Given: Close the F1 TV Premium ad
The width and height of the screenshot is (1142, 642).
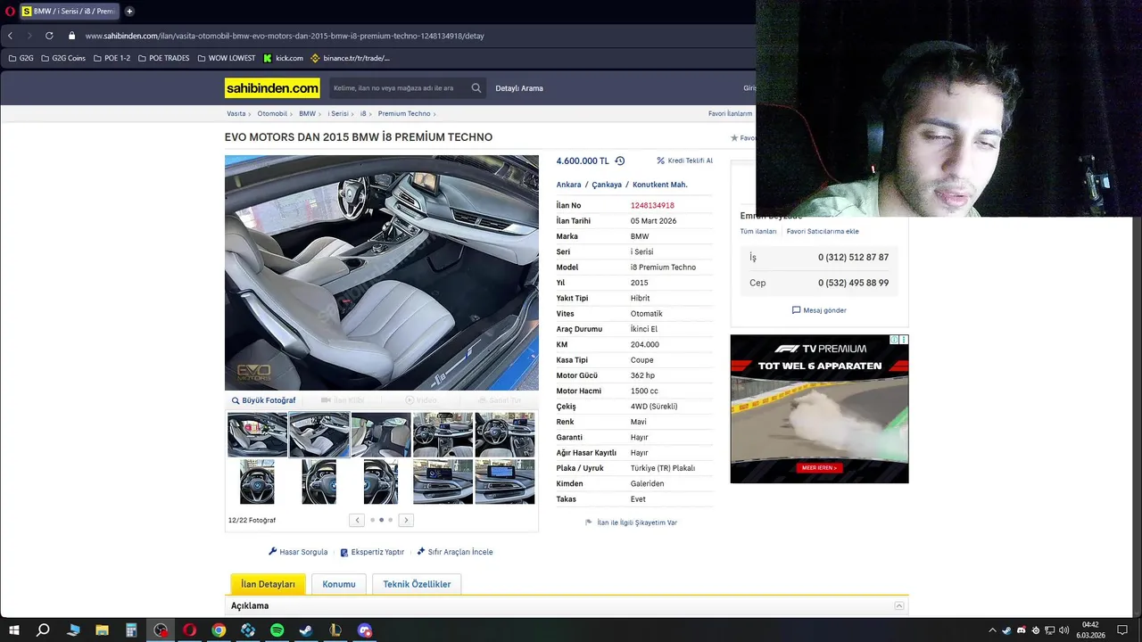Looking at the screenshot, I should (x=904, y=340).
